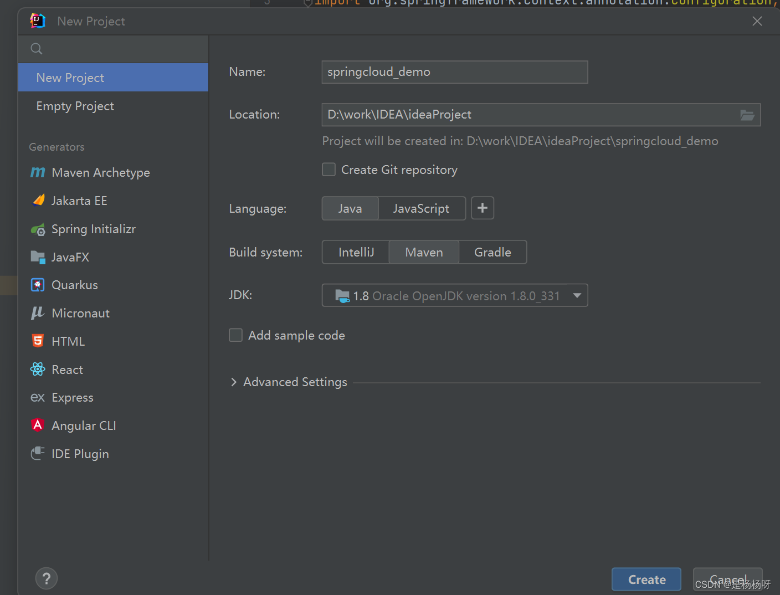Select Spring Initializr generator
The height and width of the screenshot is (595, 780).
(113, 229)
